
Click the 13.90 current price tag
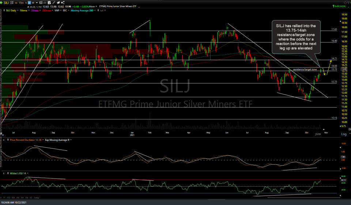(344, 69)
